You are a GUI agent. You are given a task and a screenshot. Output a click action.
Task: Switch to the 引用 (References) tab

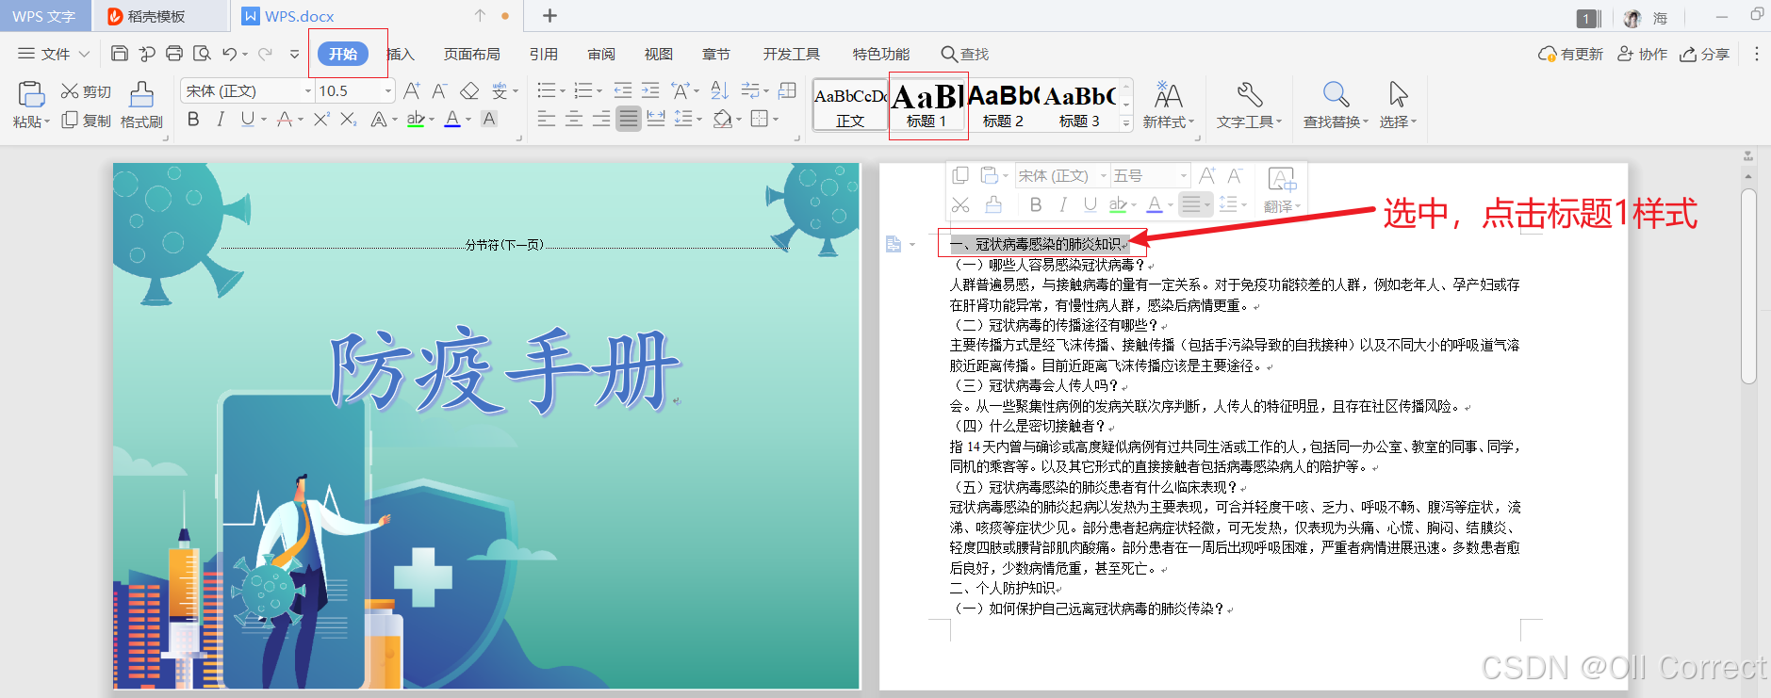pos(544,55)
